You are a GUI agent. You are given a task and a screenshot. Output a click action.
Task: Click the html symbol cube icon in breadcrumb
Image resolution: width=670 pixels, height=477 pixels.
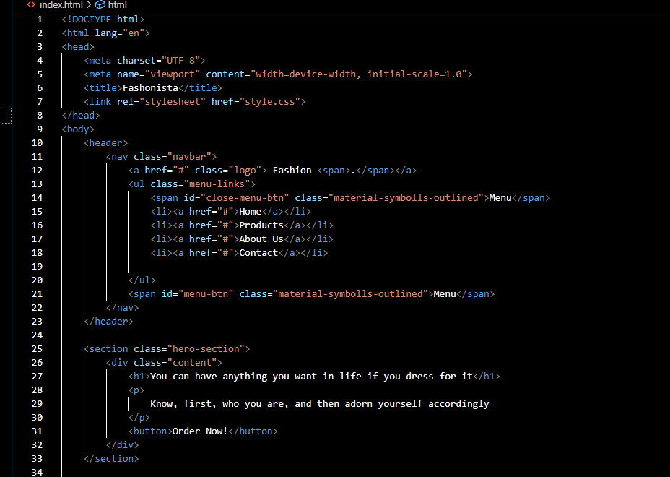100,5
